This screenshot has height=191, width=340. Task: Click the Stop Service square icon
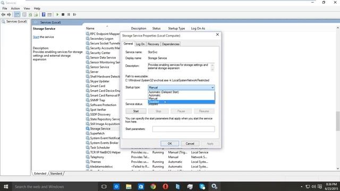[63, 14]
